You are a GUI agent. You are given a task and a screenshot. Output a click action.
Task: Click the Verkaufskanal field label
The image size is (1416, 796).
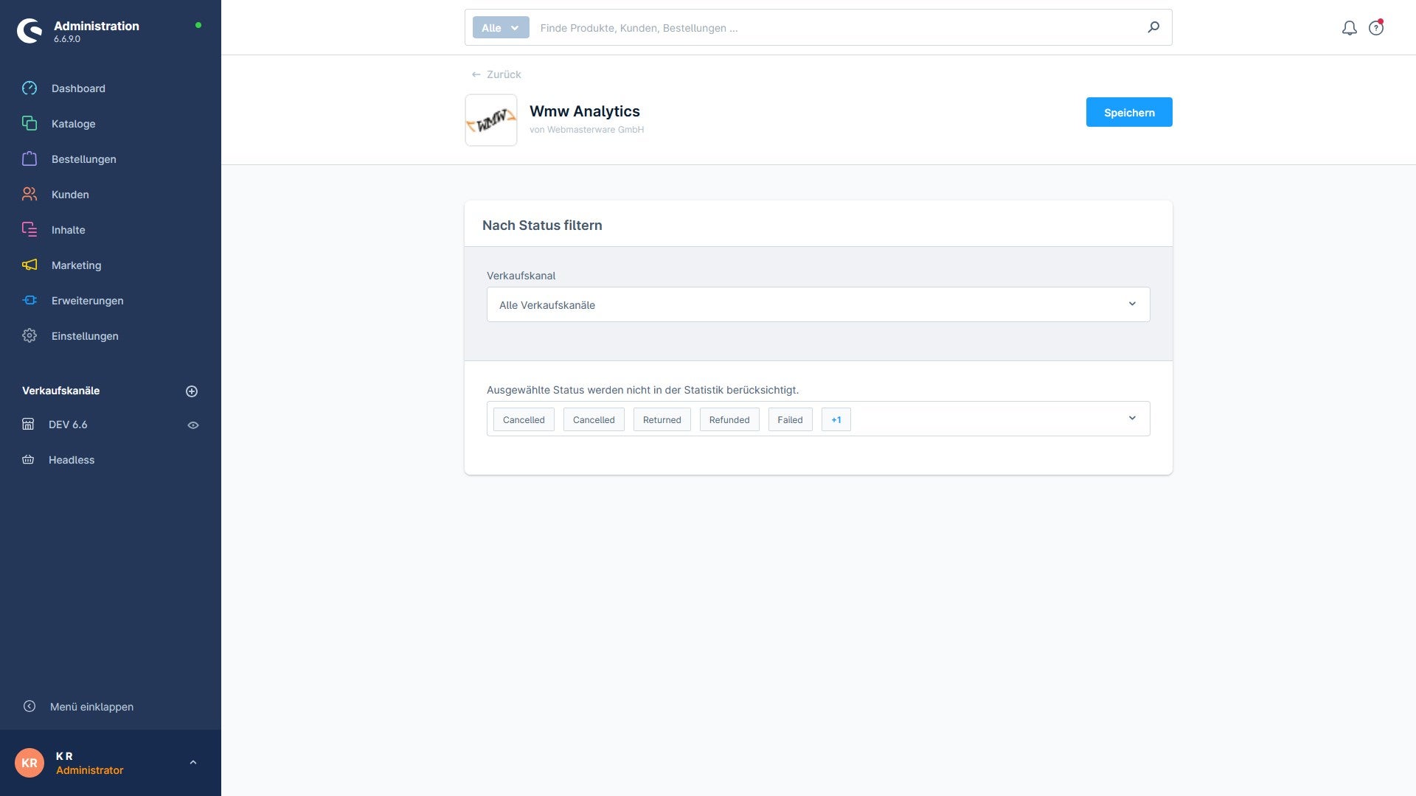point(521,276)
